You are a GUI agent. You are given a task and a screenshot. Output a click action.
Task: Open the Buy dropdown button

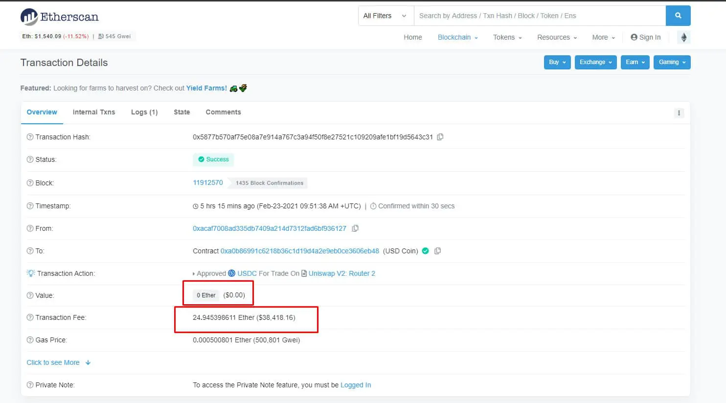click(x=557, y=62)
